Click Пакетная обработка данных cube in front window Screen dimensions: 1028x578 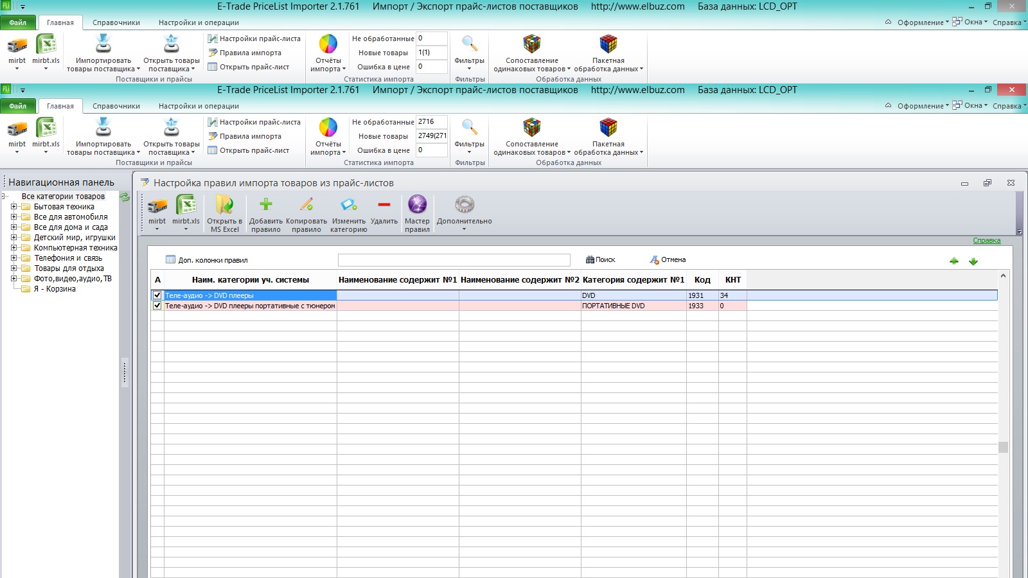pos(608,136)
